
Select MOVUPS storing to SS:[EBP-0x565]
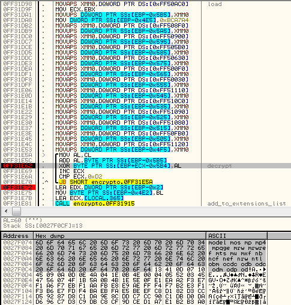pyautogui.click(x=122, y=74)
